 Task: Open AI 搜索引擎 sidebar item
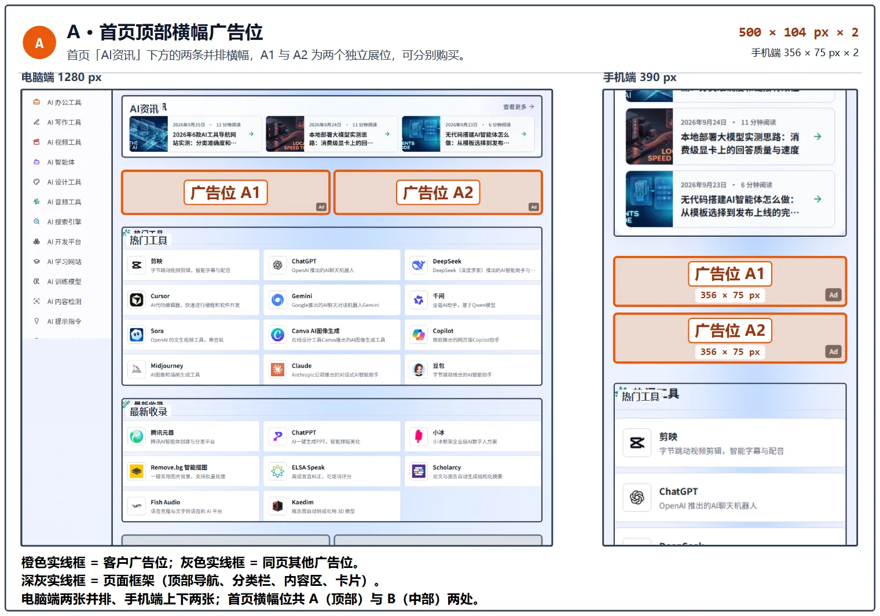[57, 222]
